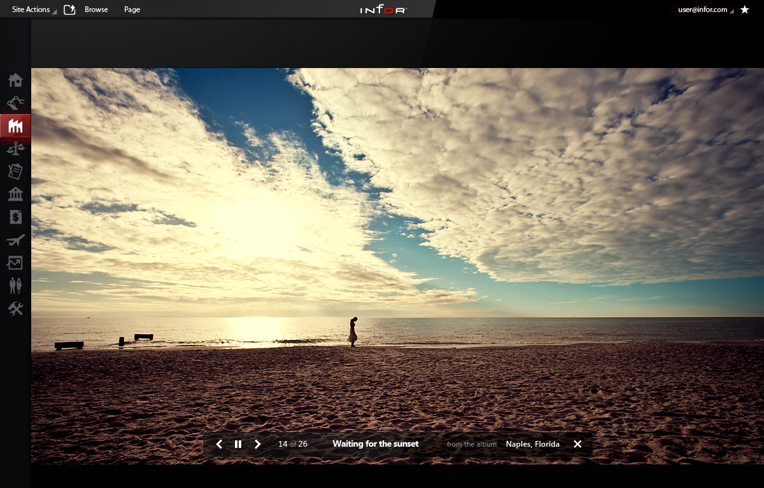Open the Site Actions dropdown
764x488 pixels.
(x=34, y=10)
